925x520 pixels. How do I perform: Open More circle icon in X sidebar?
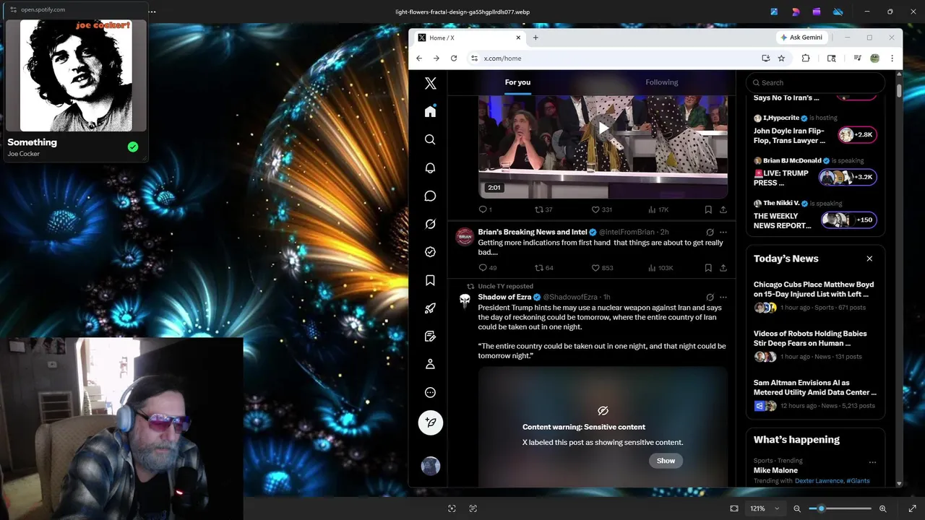430,393
